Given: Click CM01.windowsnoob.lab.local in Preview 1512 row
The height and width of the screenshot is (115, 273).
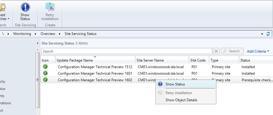Looking at the screenshot, I should (161, 67).
